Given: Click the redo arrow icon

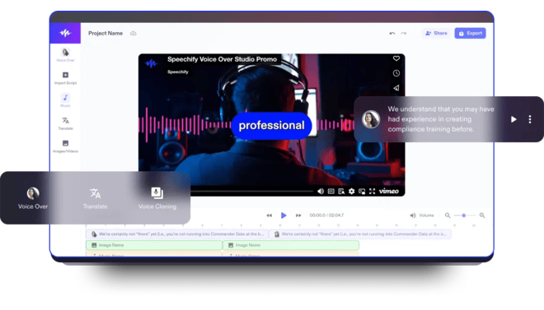Looking at the screenshot, I should point(404,33).
